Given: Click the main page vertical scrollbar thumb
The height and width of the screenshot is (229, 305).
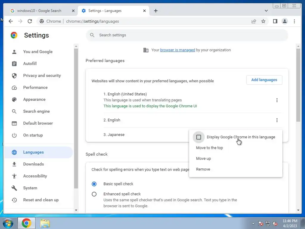Looking at the screenshot, I should 298,85.
